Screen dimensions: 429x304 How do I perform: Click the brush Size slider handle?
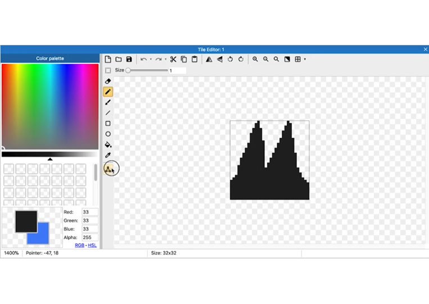pyautogui.click(x=128, y=70)
